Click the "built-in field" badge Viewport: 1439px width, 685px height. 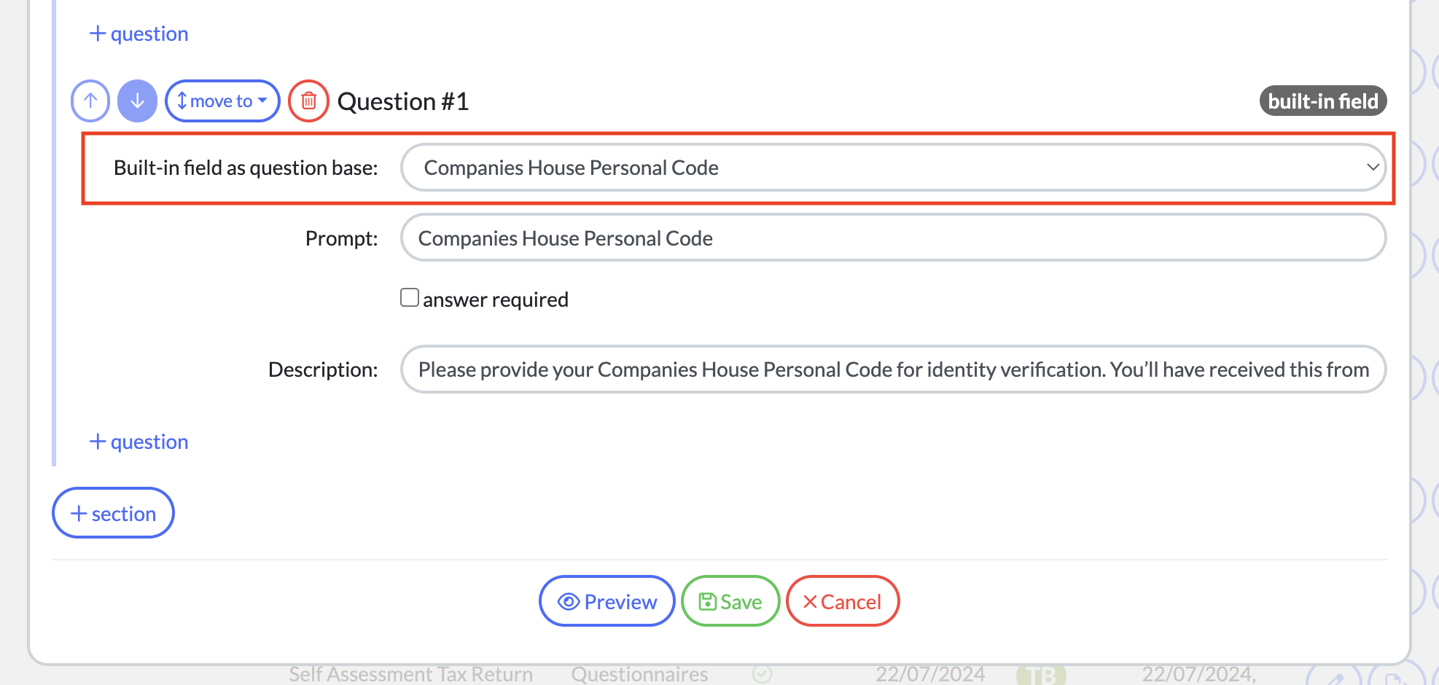(1322, 101)
